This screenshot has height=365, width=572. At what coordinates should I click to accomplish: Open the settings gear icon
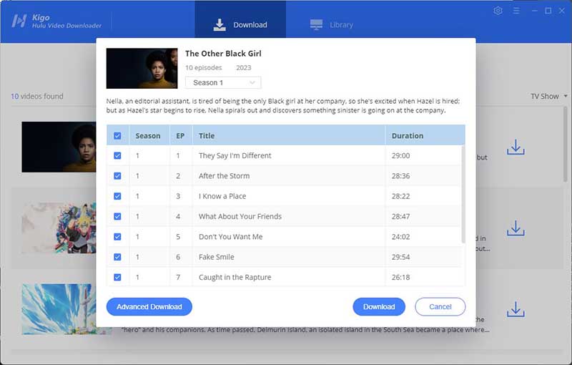point(498,11)
